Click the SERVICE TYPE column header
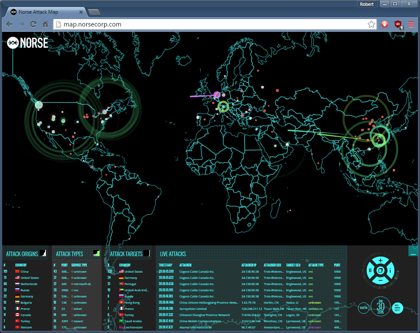 (79, 265)
